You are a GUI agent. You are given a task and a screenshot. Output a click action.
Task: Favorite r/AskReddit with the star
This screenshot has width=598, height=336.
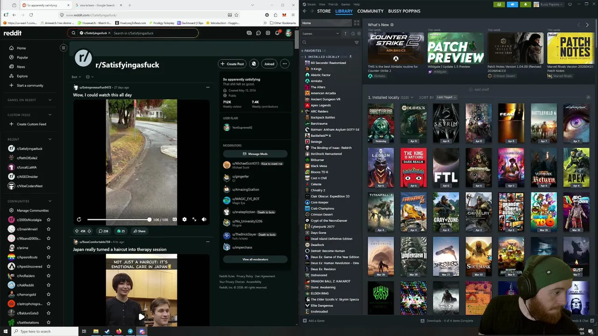coord(49,285)
